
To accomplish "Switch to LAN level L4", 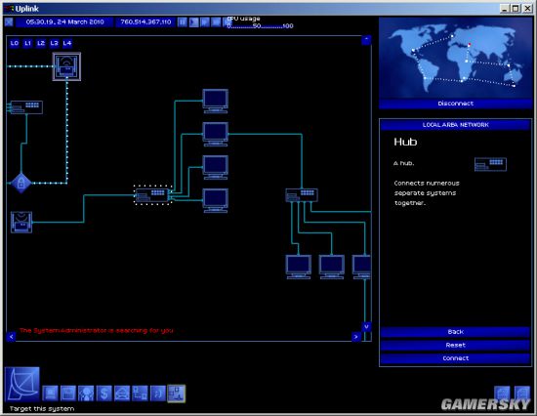I will [x=67, y=43].
